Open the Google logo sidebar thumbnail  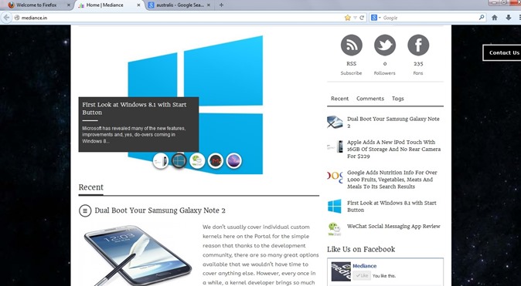[x=335, y=177]
